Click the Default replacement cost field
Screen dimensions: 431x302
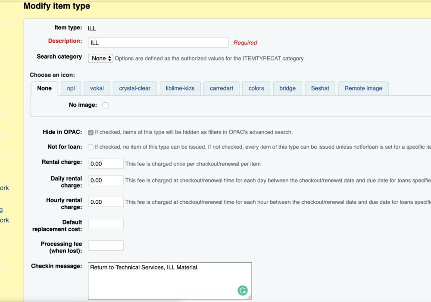[106, 224]
